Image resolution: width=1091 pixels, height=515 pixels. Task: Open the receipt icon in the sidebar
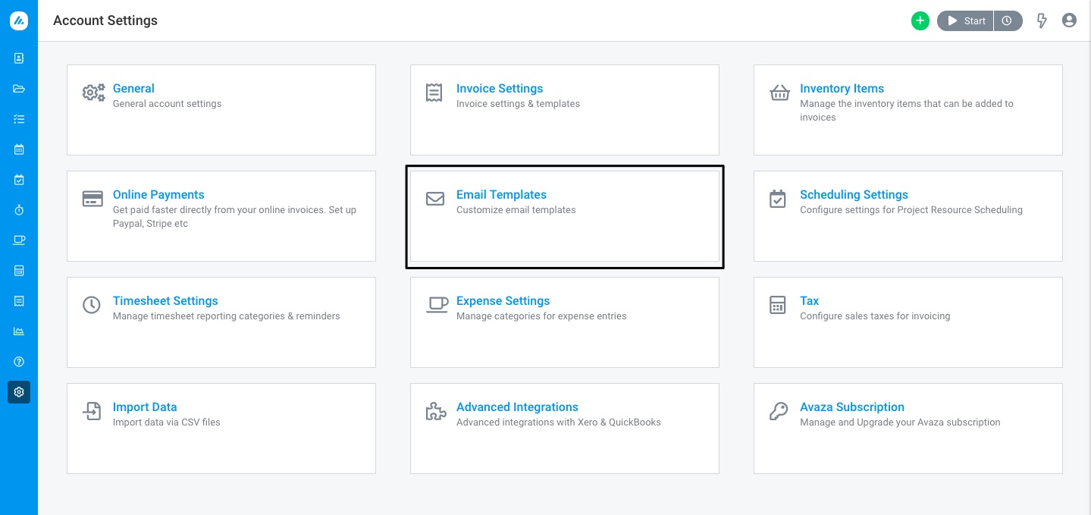[19, 301]
